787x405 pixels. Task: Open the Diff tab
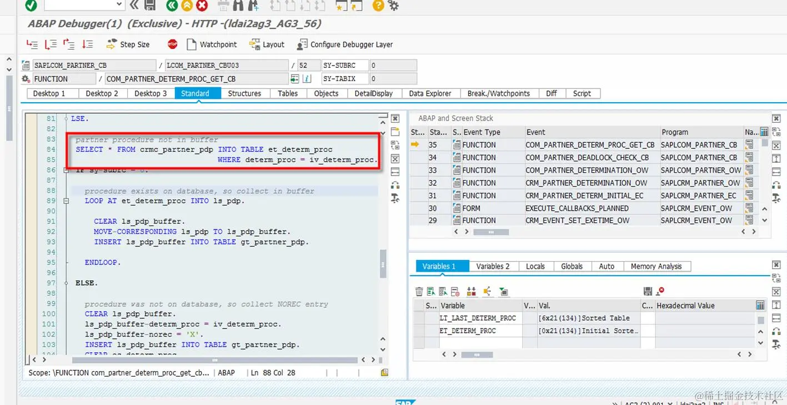(x=552, y=93)
